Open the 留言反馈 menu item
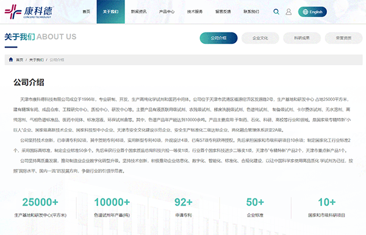This screenshot has height=235, width=366. pos(223,12)
